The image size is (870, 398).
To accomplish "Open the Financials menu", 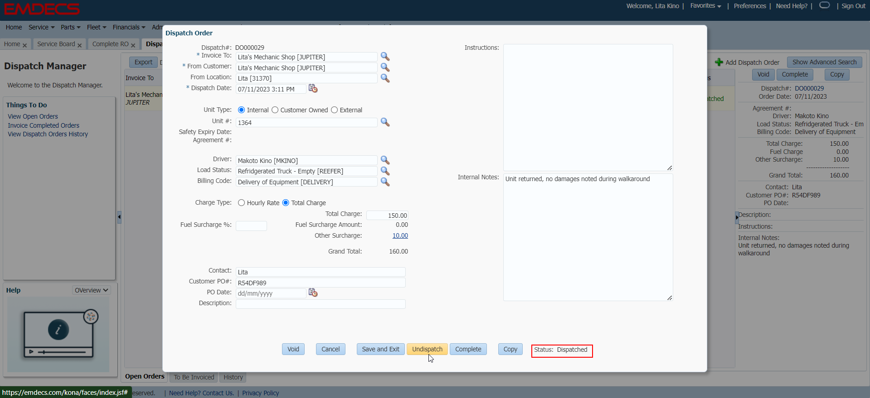I will click(129, 27).
